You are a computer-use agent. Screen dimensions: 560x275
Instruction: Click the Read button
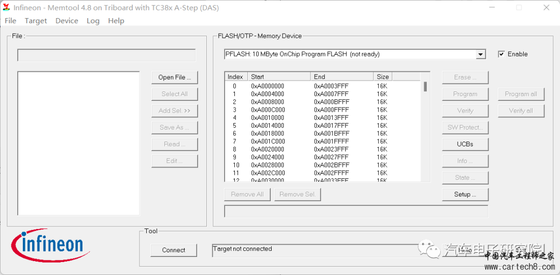174,144
